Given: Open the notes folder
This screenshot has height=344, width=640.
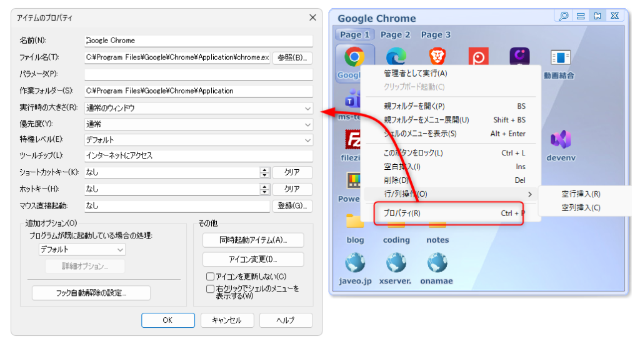Looking at the screenshot, I should point(437,240).
